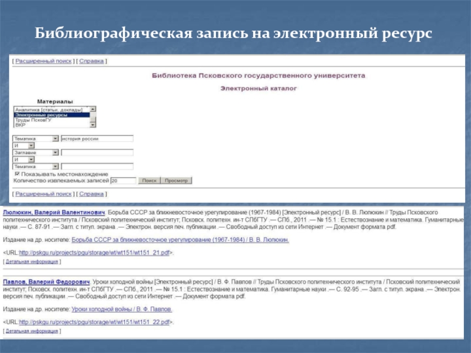471x353 pixels.
Task: Open "Детальная информация" under the Павлов record
Action: (x=32, y=331)
